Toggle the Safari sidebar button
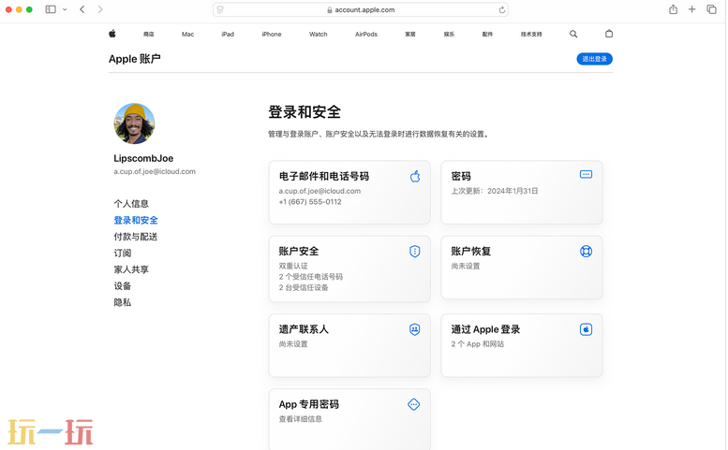This screenshot has height=450, width=728. coord(51,9)
